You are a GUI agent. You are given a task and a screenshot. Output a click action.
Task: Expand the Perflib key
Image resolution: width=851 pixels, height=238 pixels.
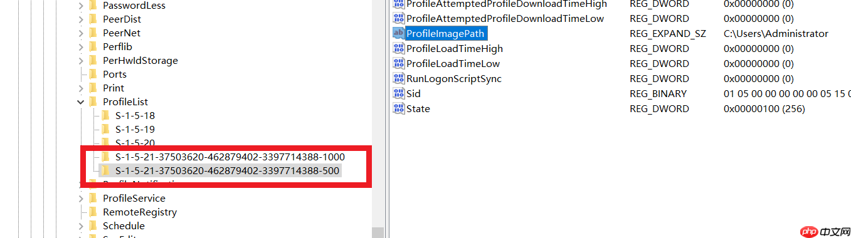(81, 46)
